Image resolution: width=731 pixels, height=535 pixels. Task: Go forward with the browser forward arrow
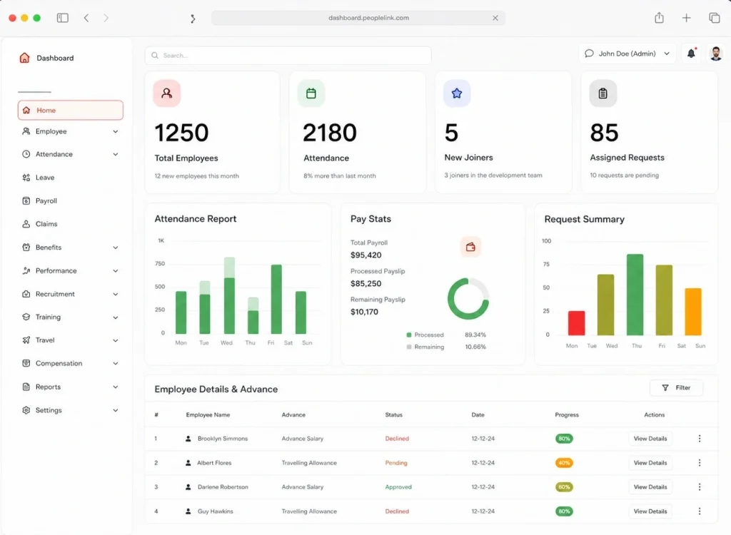pos(106,18)
